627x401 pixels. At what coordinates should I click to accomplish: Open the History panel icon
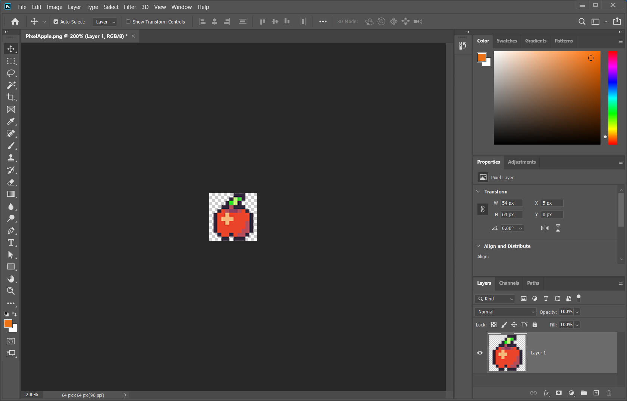[x=463, y=45]
